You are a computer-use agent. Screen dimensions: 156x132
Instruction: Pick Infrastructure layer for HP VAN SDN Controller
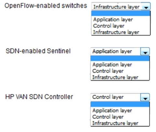(x=115, y=123)
